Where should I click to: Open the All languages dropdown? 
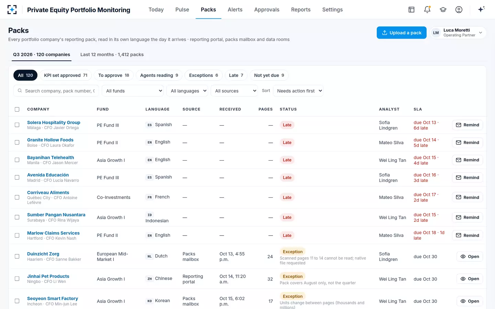tap(187, 91)
